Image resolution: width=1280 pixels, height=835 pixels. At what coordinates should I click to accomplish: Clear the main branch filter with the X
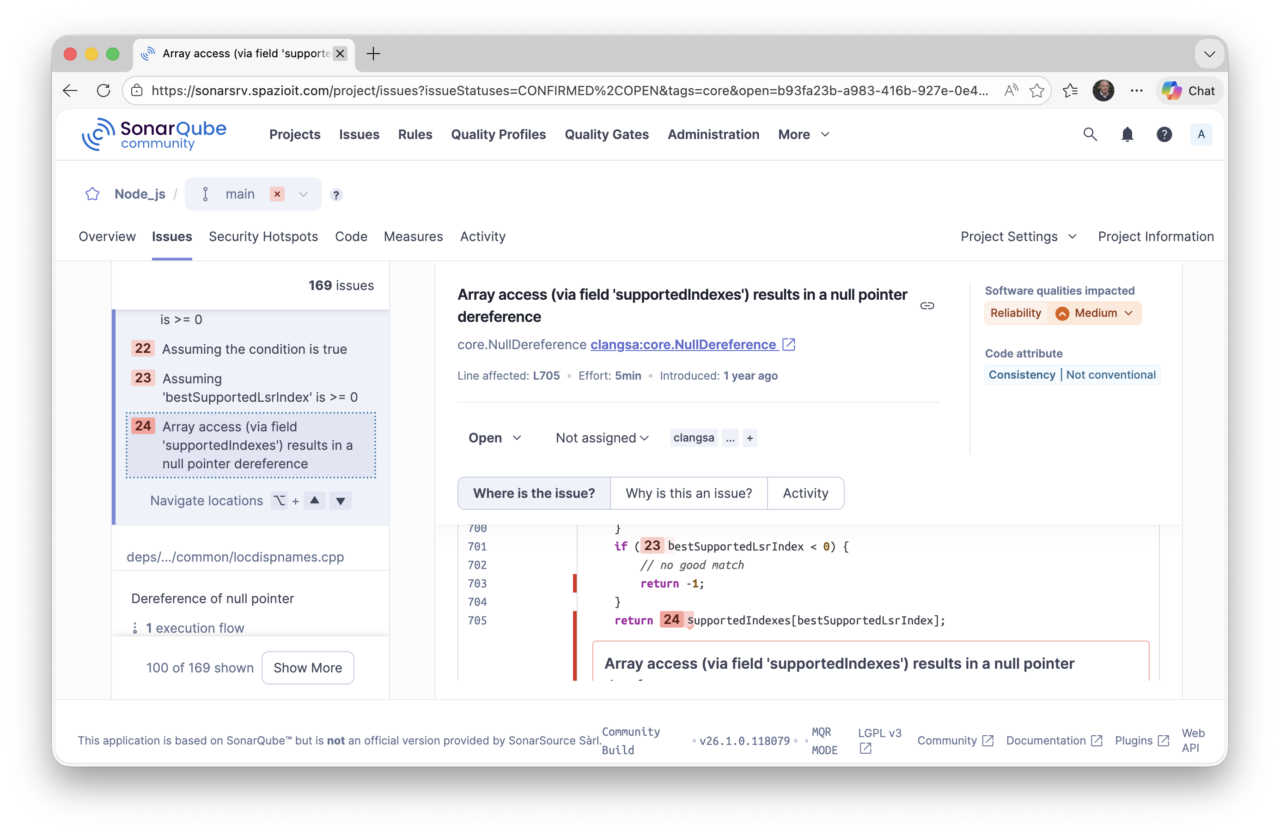click(x=277, y=194)
